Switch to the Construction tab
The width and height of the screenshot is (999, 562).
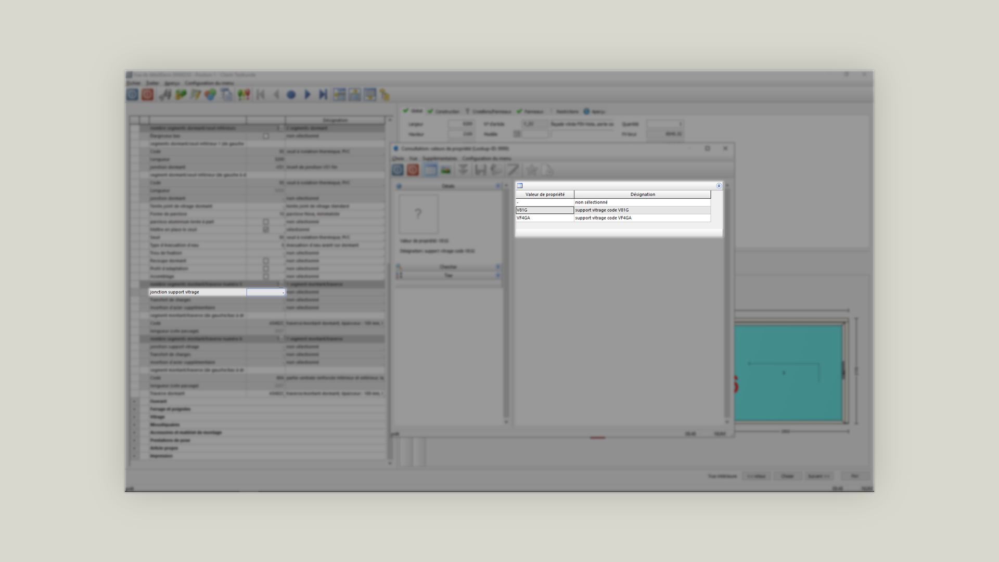[x=444, y=111]
